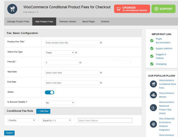
Task: Open the Changelog link
Action: point(161,64)
